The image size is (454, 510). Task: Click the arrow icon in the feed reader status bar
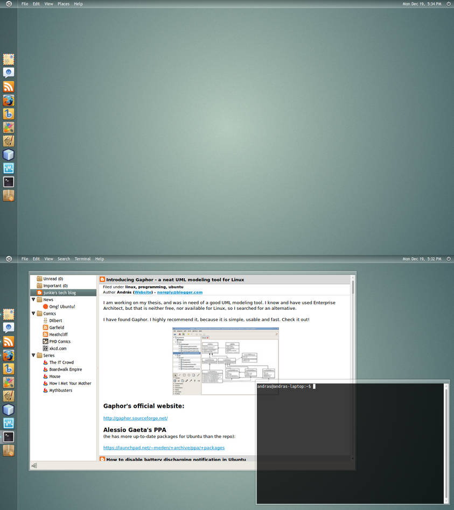click(x=34, y=465)
